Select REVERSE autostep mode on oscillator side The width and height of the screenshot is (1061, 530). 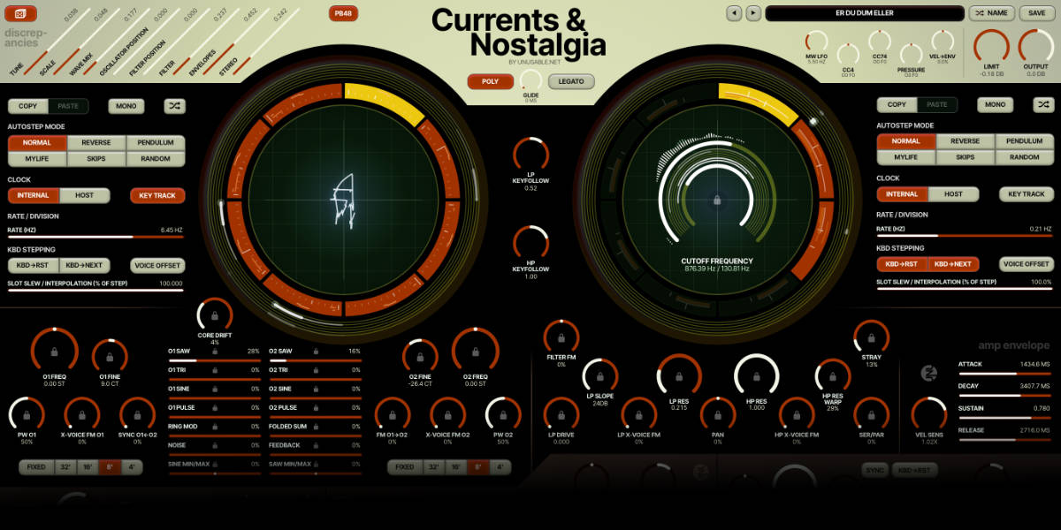(x=96, y=143)
